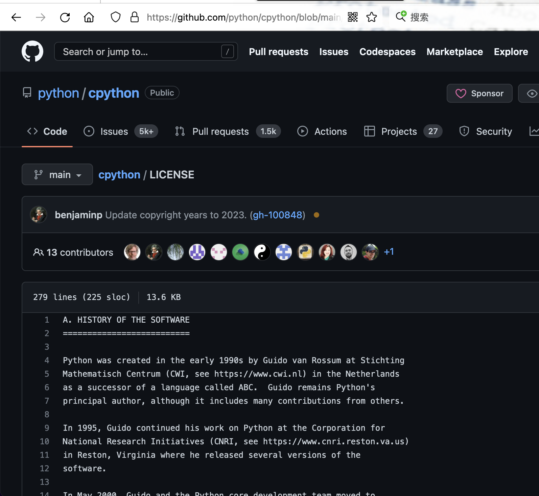This screenshot has width=539, height=496.
Task: Focus the Search or jump to field
Action: (x=146, y=51)
